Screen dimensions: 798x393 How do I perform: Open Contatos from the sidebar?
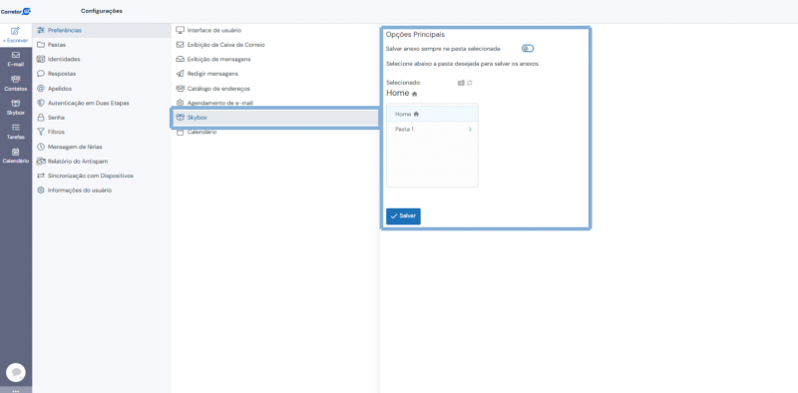(x=15, y=83)
